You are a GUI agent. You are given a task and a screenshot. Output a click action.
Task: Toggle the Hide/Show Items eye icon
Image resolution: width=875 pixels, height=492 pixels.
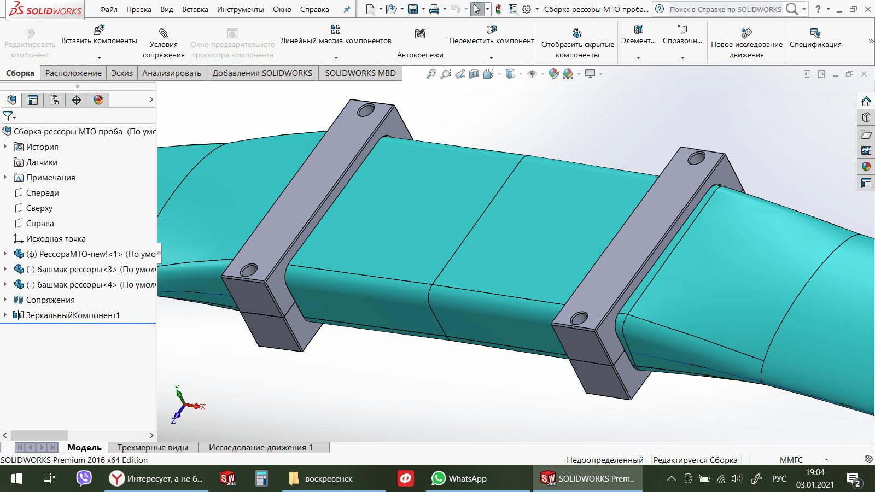point(532,74)
